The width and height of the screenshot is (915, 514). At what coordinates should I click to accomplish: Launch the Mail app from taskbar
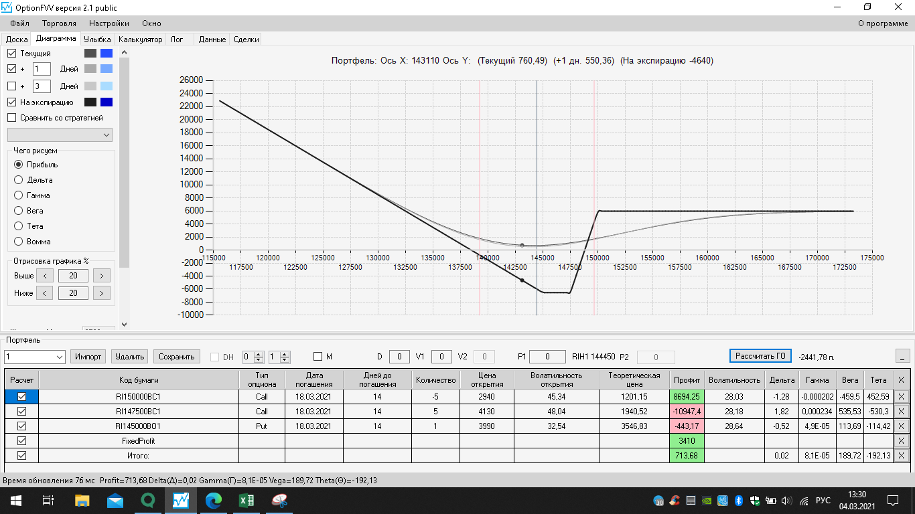(115, 501)
